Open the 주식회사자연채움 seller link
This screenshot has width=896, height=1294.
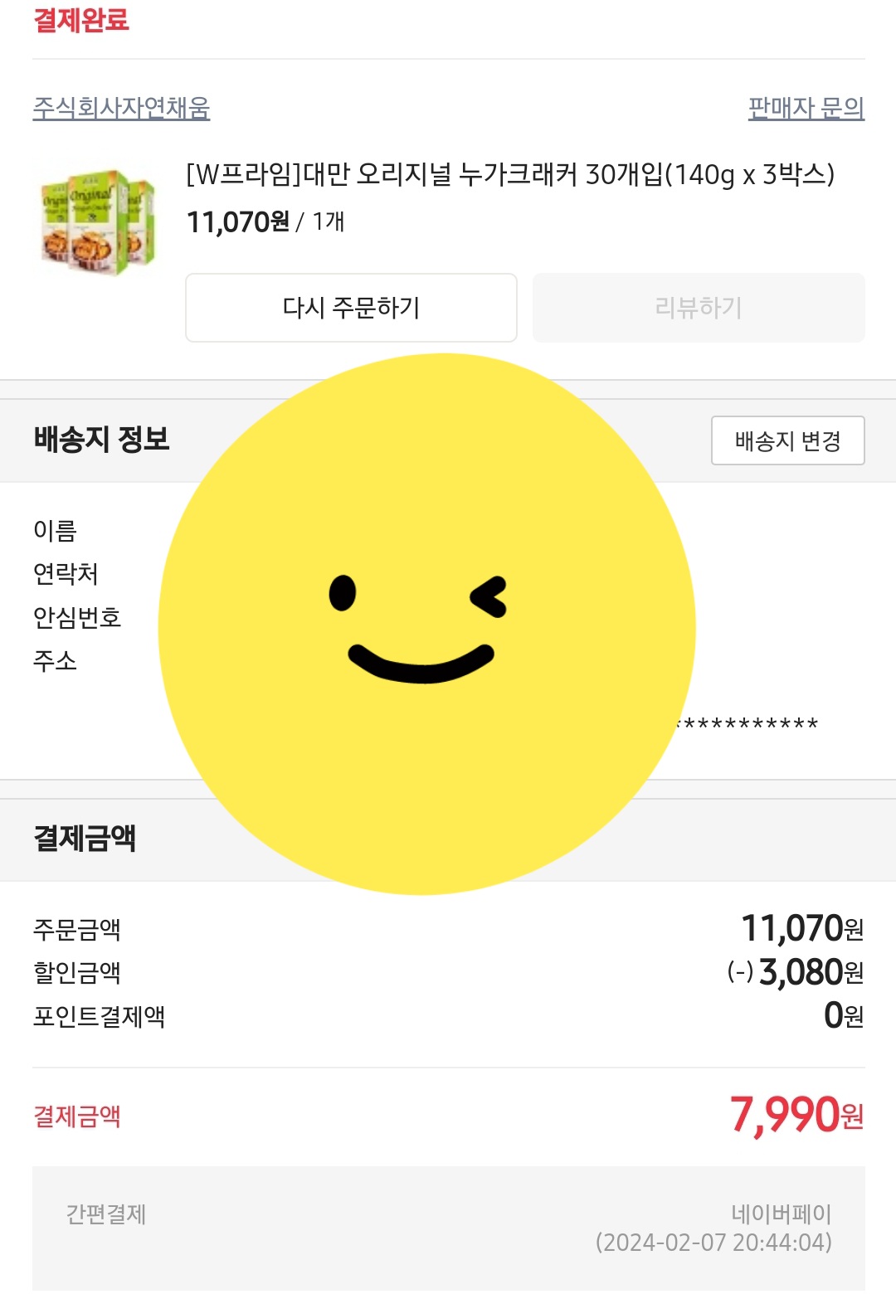coord(121,108)
